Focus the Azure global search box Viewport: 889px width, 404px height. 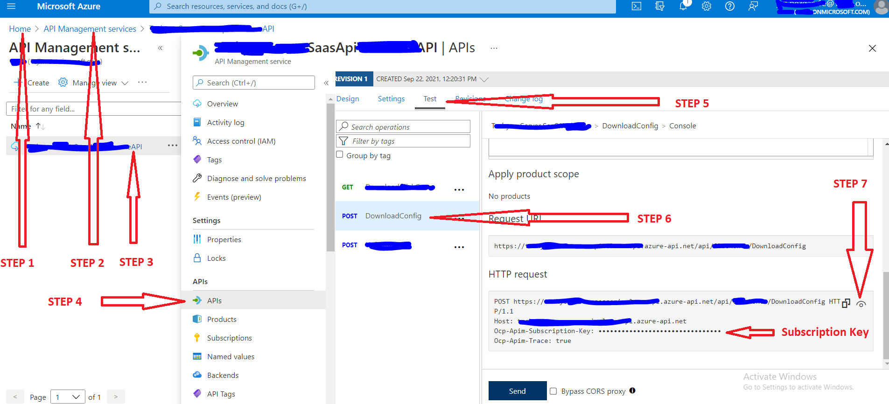pyautogui.click(x=383, y=7)
